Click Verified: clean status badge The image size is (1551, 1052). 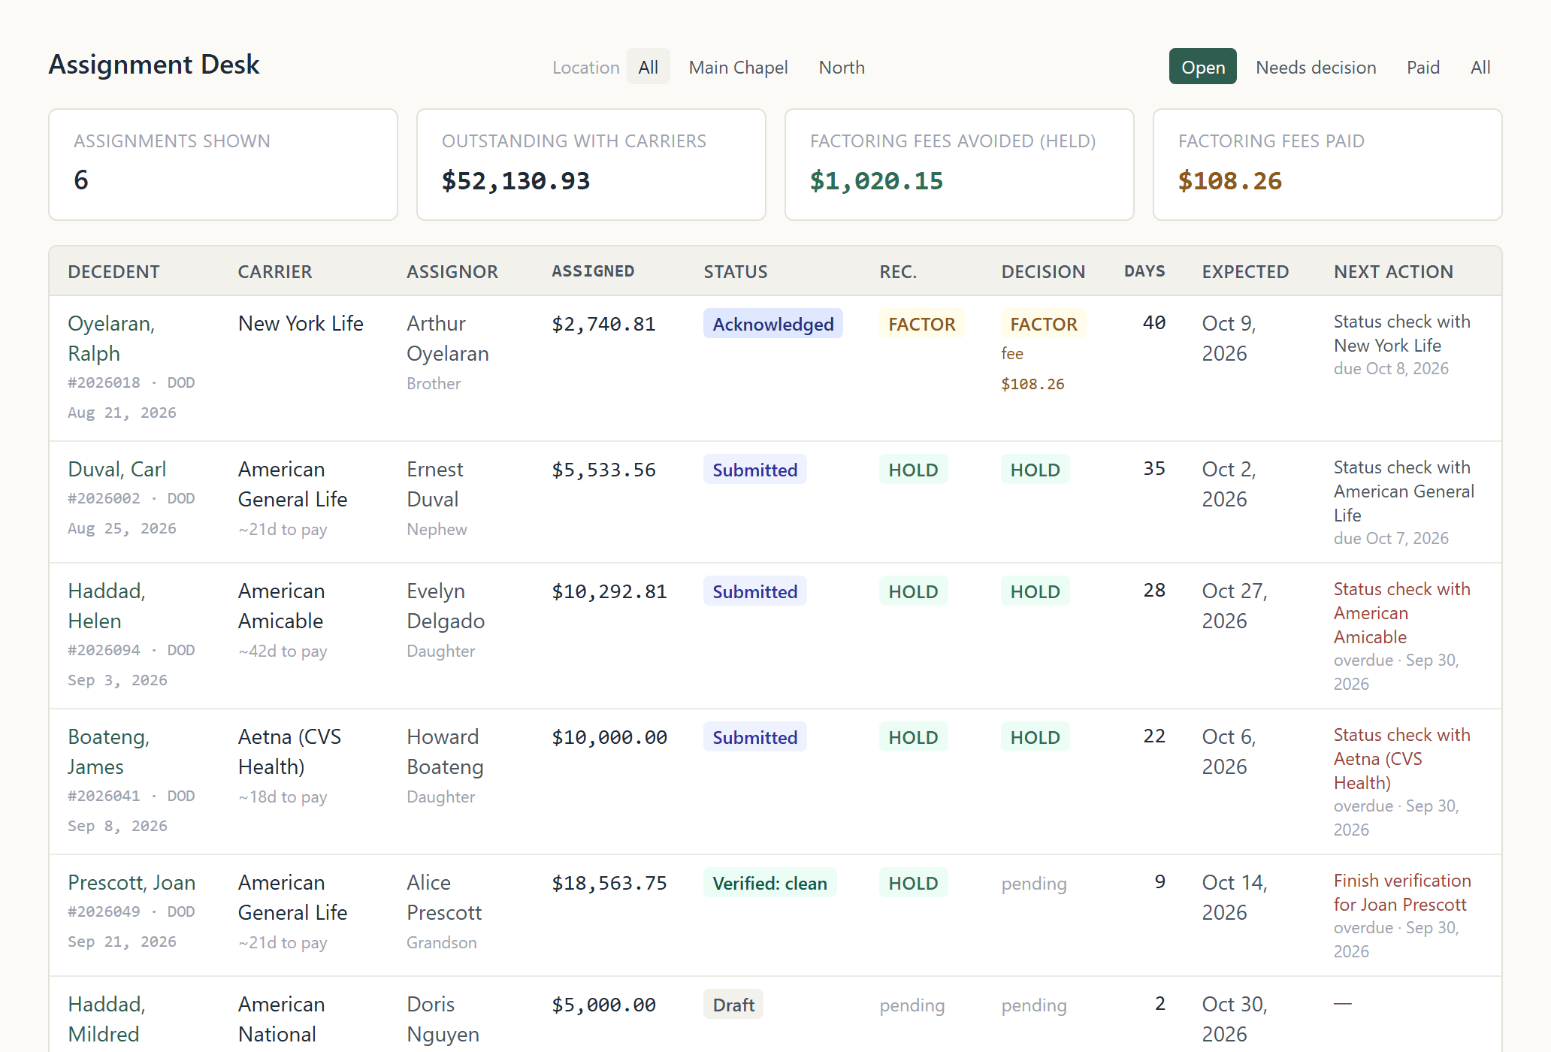(x=769, y=883)
